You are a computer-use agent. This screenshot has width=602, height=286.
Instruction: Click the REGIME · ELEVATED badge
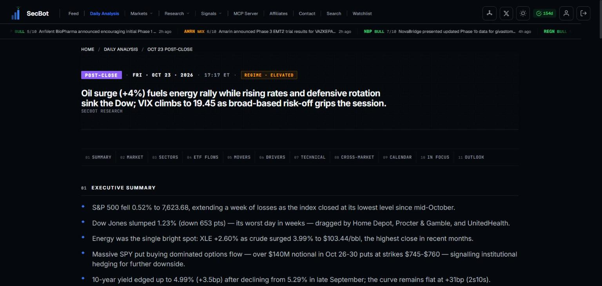269,75
